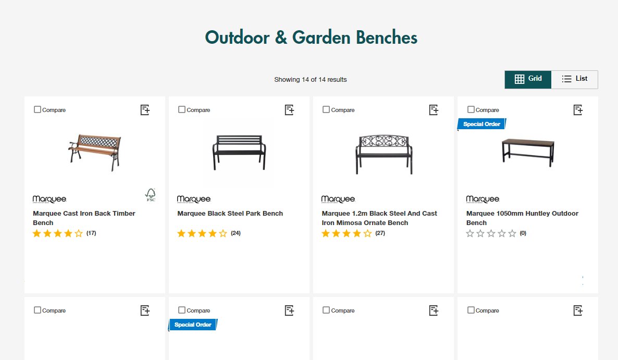Add Cast Iron Back Timber Bench to list
Image resolution: width=618 pixels, height=360 pixels.
point(145,110)
